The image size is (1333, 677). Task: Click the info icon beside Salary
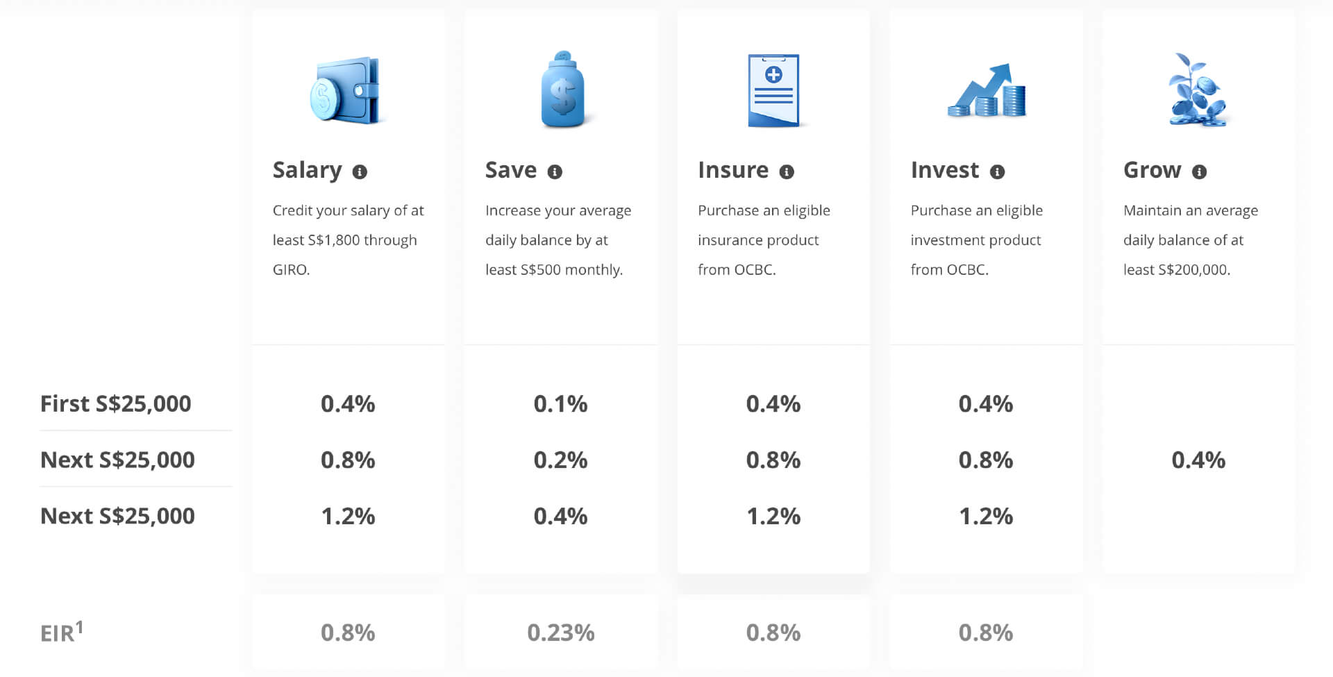tap(360, 172)
